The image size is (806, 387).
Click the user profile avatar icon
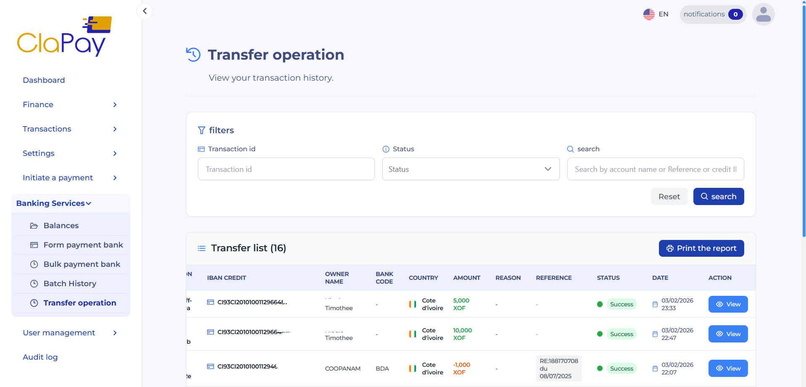pyautogui.click(x=763, y=14)
